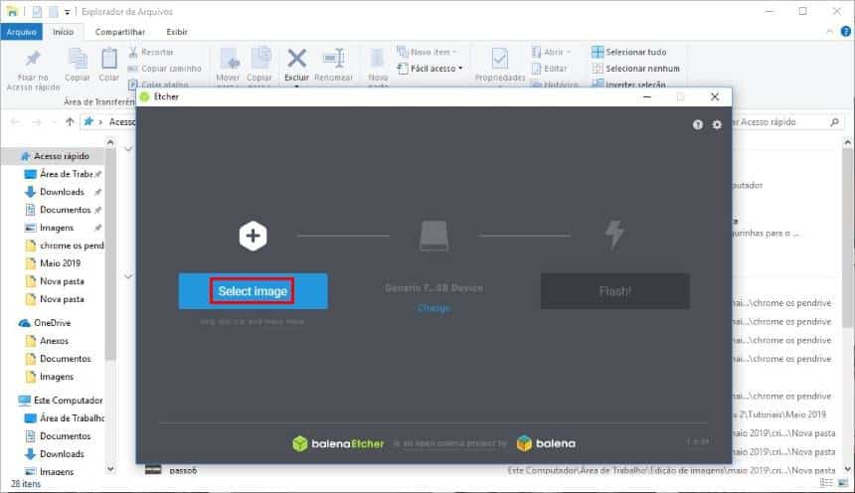Open the Abrir dropdown in ribbon
Viewport: 855px width, 493px height.
pyautogui.click(x=552, y=52)
